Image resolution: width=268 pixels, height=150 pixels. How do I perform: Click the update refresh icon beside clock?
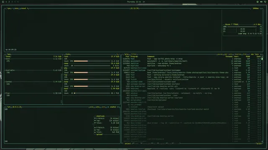144,2
